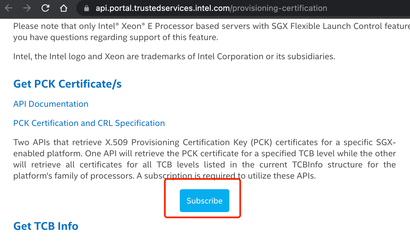Image resolution: width=410 pixels, height=241 pixels.
Task: Click the provisioning-certification path in the URL
Action: click(x=280, y=8)
